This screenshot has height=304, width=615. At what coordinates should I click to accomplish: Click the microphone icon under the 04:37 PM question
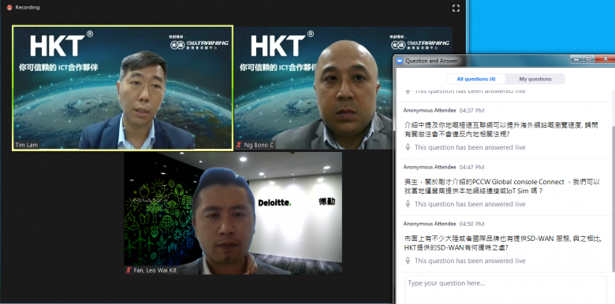click(408, 147)
